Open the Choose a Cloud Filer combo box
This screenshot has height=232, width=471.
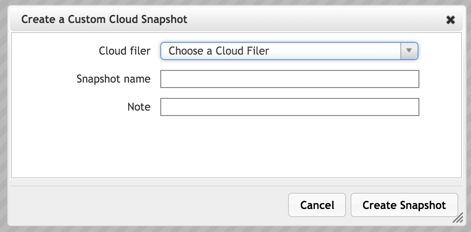pyautogui.click(x=289, y=51)
